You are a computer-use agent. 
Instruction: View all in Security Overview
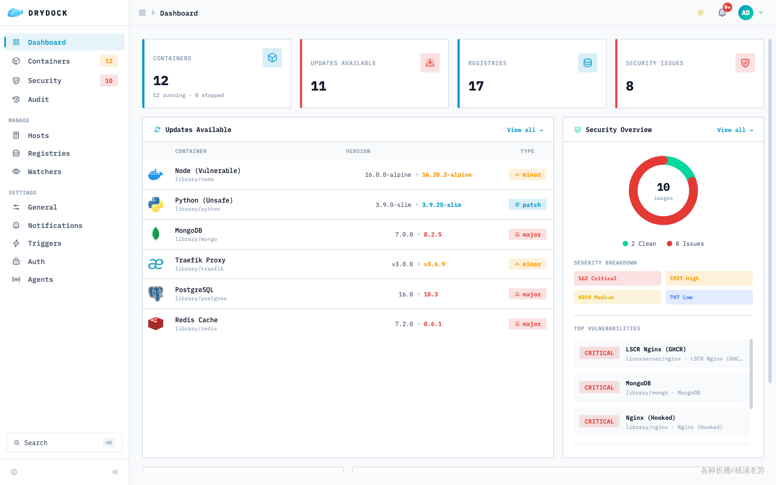[735, 130]
